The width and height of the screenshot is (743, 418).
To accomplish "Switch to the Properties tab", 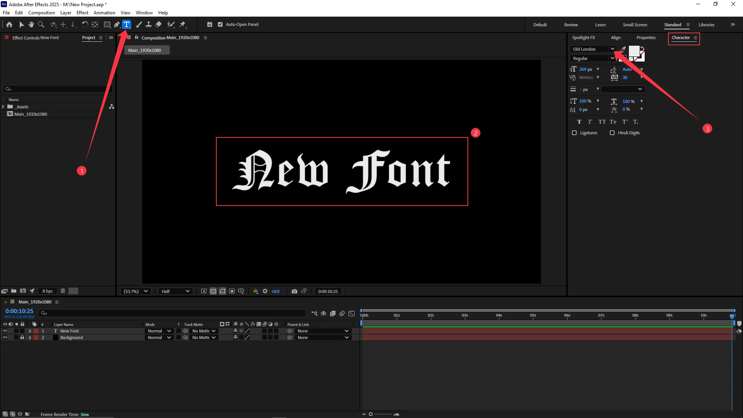I will pyautogui.click(x=646, y=38).
